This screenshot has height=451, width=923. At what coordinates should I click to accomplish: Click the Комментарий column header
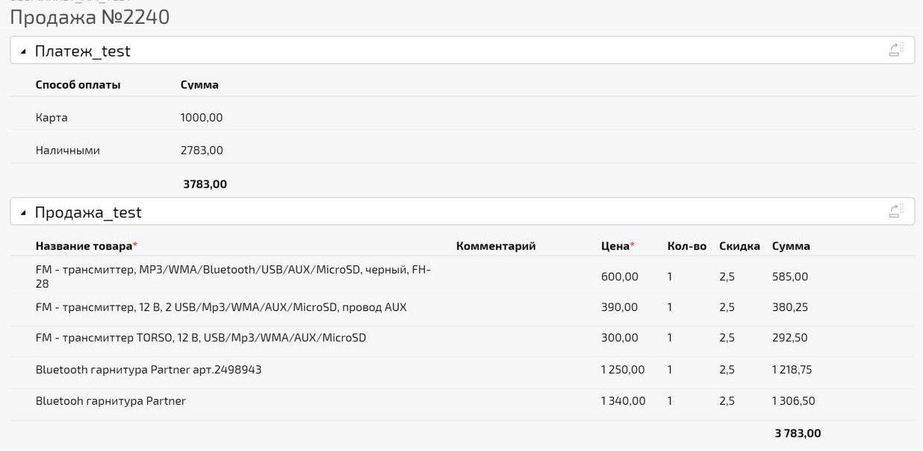pyautogui.click(x=495, y=246)
